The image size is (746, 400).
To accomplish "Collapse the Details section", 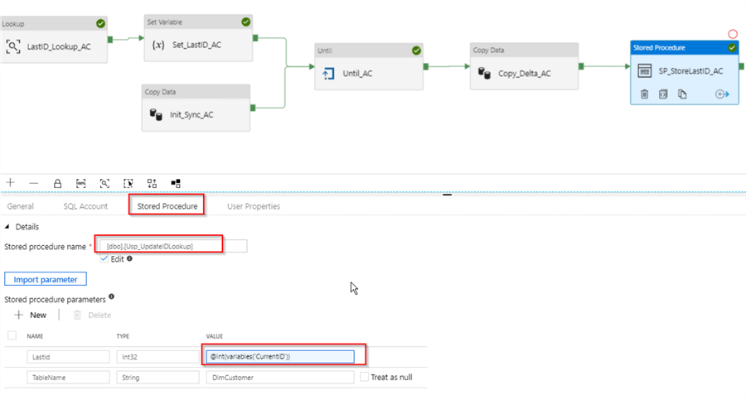I will pyautogui.click(x=7, y=227).
